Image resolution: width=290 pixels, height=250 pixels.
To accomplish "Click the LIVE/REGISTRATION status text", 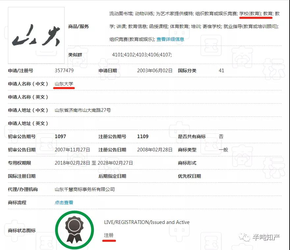I will (147, 222).
